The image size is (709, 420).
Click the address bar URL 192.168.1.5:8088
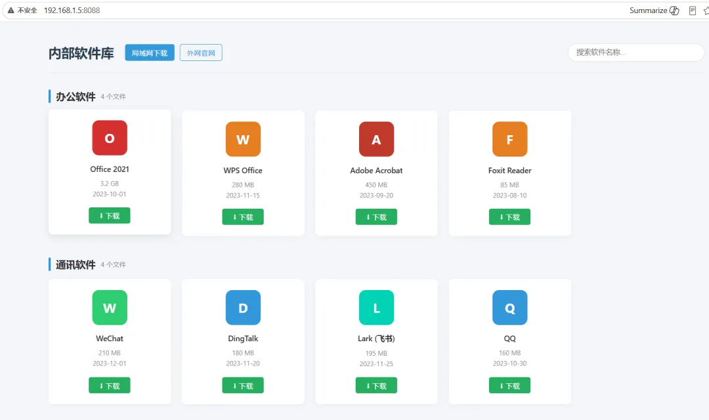72,10
